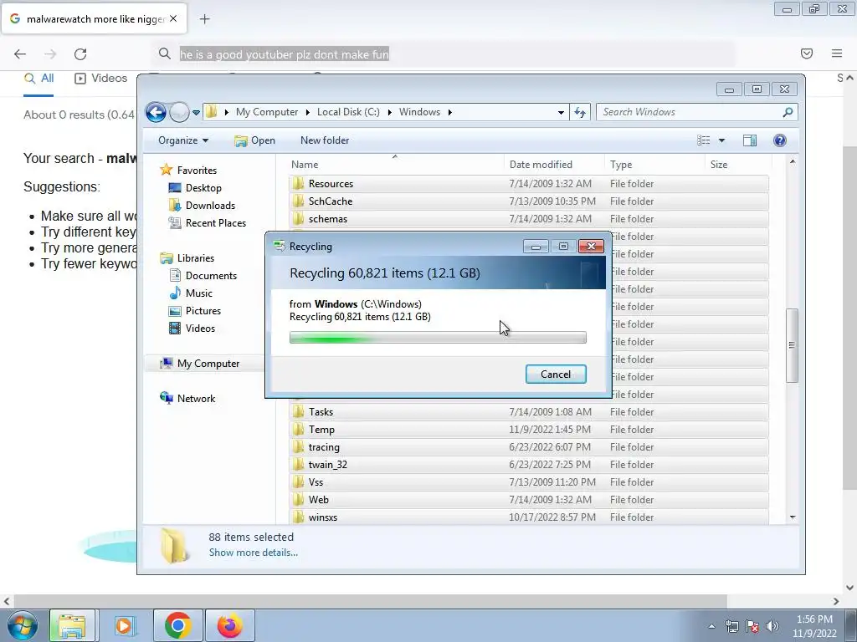Select the Temp folder row
The height and width of the screenshot is (642, 857).
(529, 430)
